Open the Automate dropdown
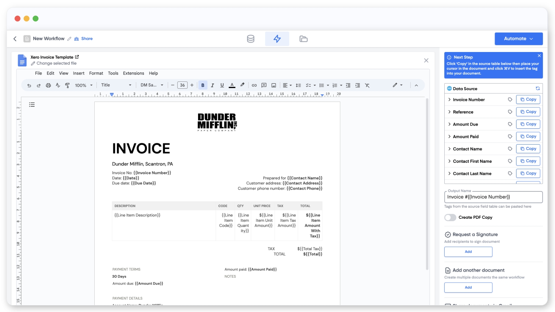 (518, 39)
